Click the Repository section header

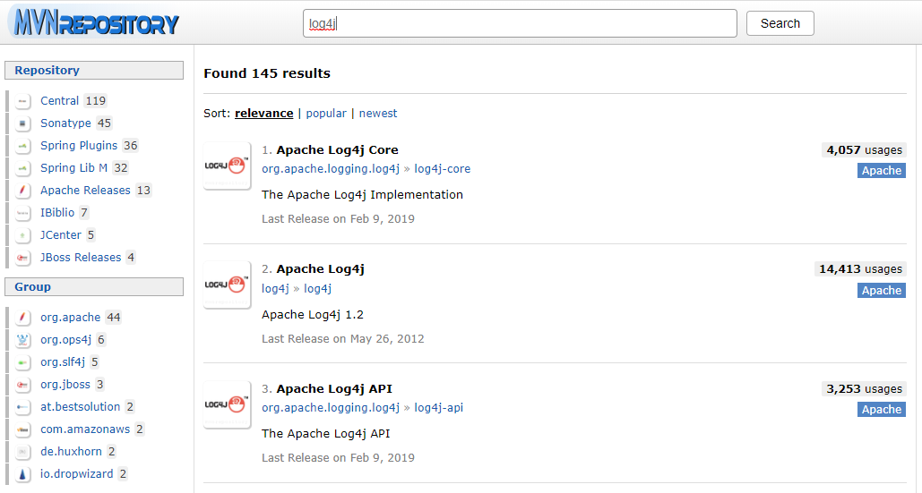click(94, 71)
